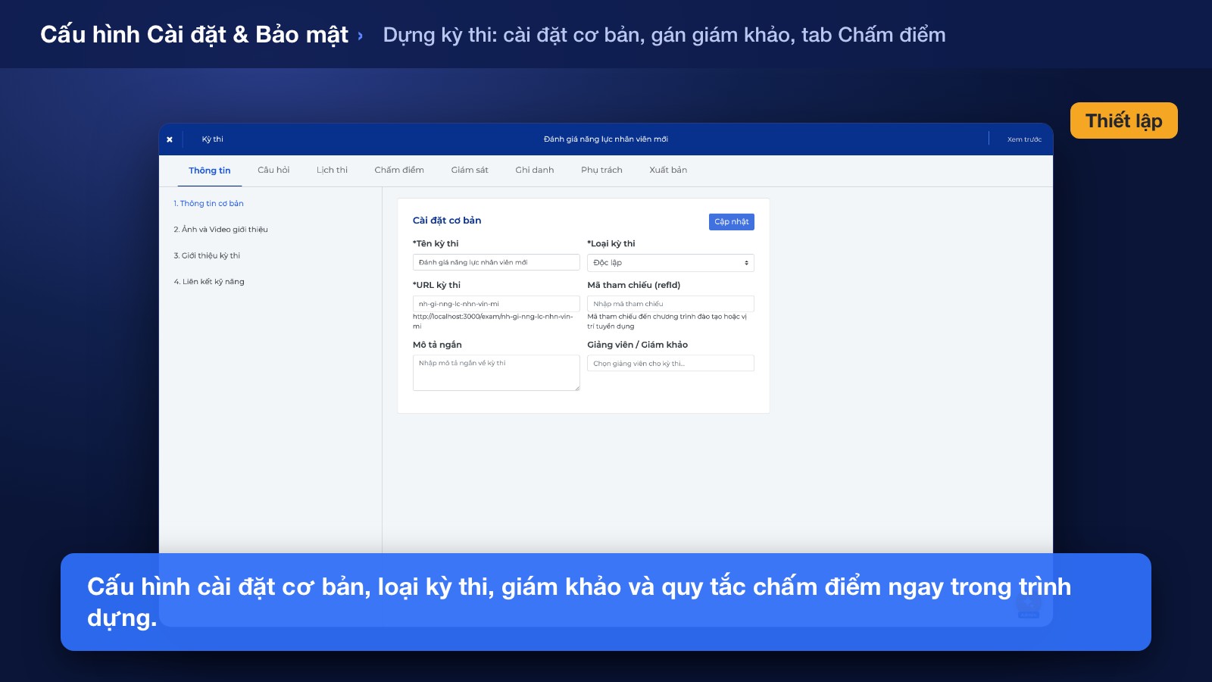Click the Cài đặt cơ bản heading

click(x=447, y=221)
